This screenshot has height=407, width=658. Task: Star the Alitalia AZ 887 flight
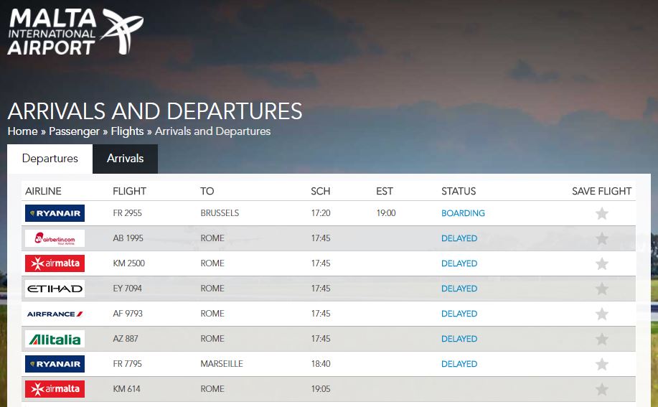602,339
